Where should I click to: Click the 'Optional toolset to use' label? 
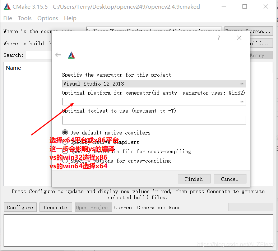[119, 111]
